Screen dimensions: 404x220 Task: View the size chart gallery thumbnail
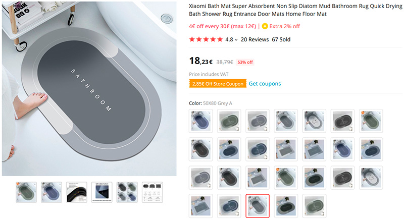[153, 192]
